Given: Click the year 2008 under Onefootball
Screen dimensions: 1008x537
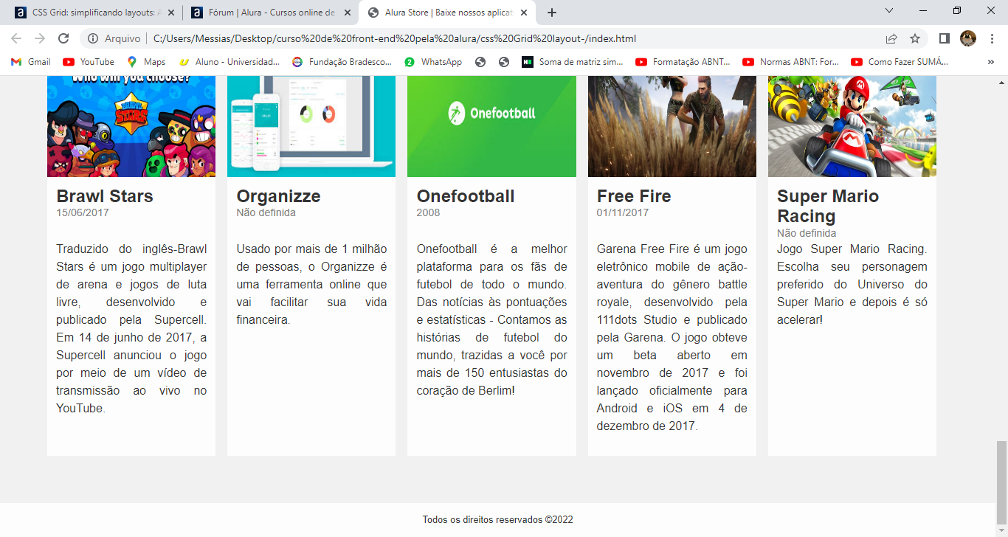Looking at the screenshot, I should [x=428, y=212].
